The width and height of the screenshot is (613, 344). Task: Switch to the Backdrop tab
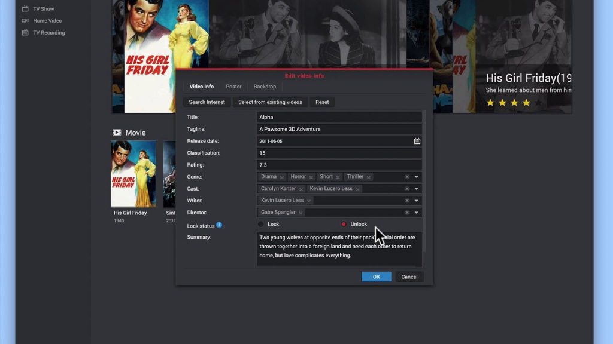pos(265,87)
